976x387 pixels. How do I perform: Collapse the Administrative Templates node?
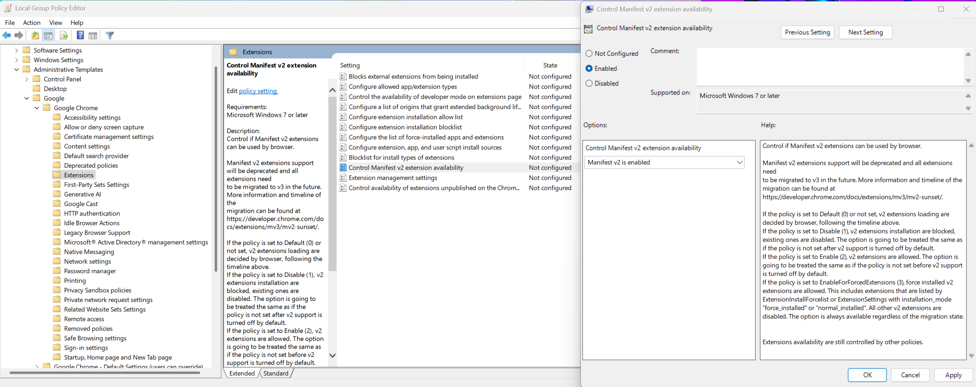tap(16, 69)
